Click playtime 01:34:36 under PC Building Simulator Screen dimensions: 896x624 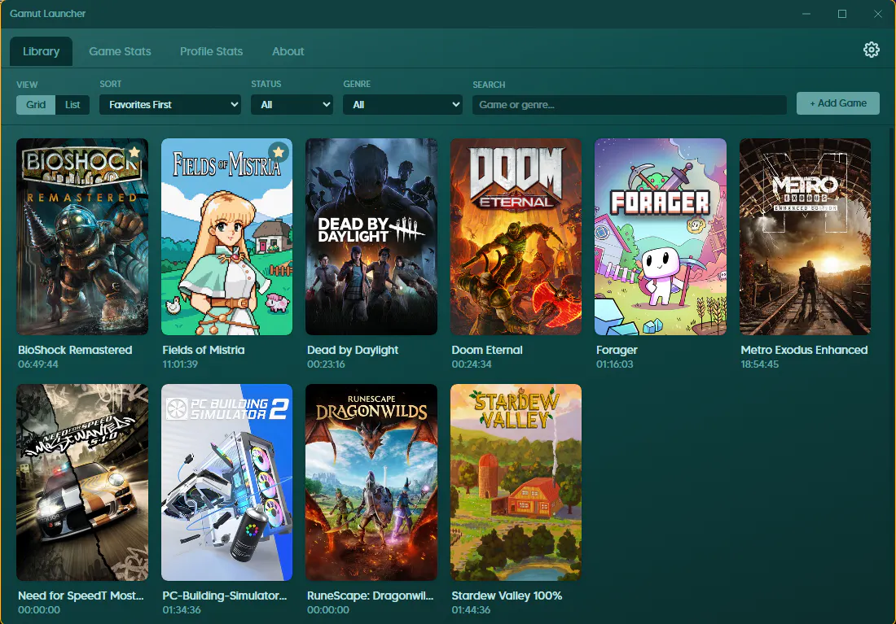(x=182, y=609)
